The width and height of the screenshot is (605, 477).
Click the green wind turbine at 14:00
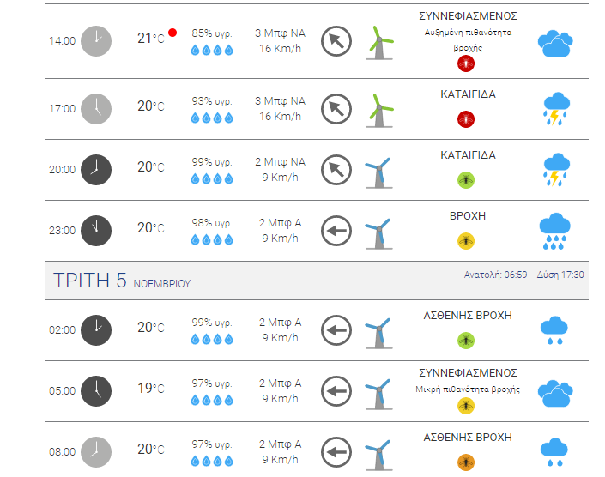click(x=379, y=43)
